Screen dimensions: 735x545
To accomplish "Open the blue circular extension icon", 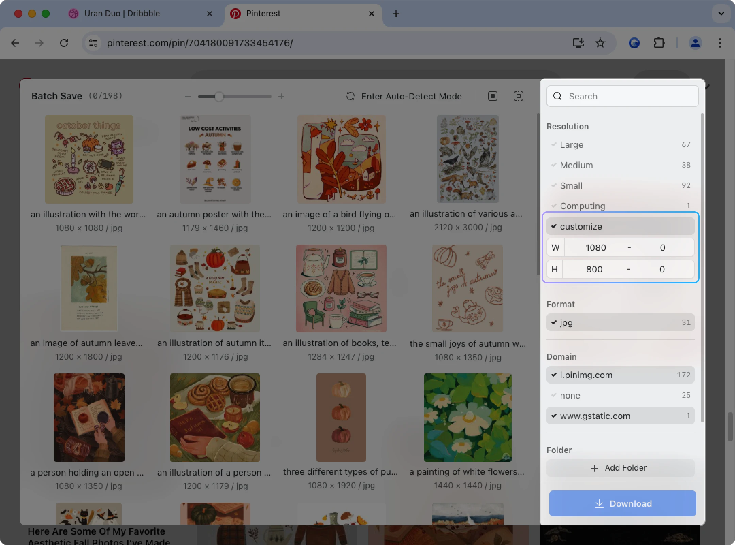I will coord(634,43).
